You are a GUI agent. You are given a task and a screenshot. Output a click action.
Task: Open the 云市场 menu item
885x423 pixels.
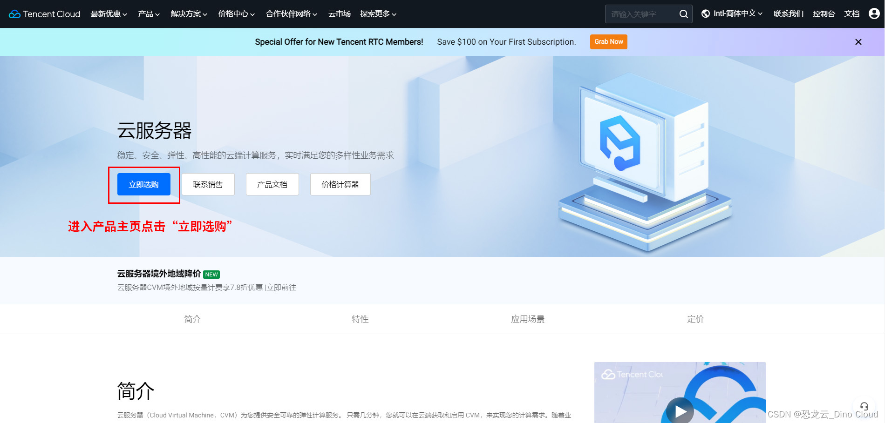tap(340, 14)
